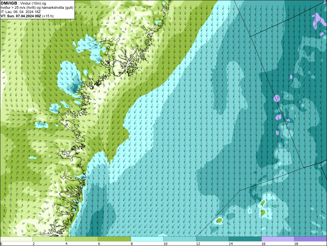Image resolution: width=327 pixels, height=246 pixels.
Task: Click the legend scale label "2"
Action: [34, 244]
